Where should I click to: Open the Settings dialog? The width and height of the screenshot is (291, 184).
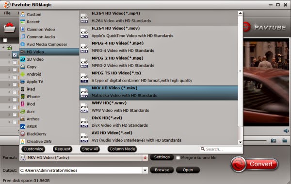[162, 157]
